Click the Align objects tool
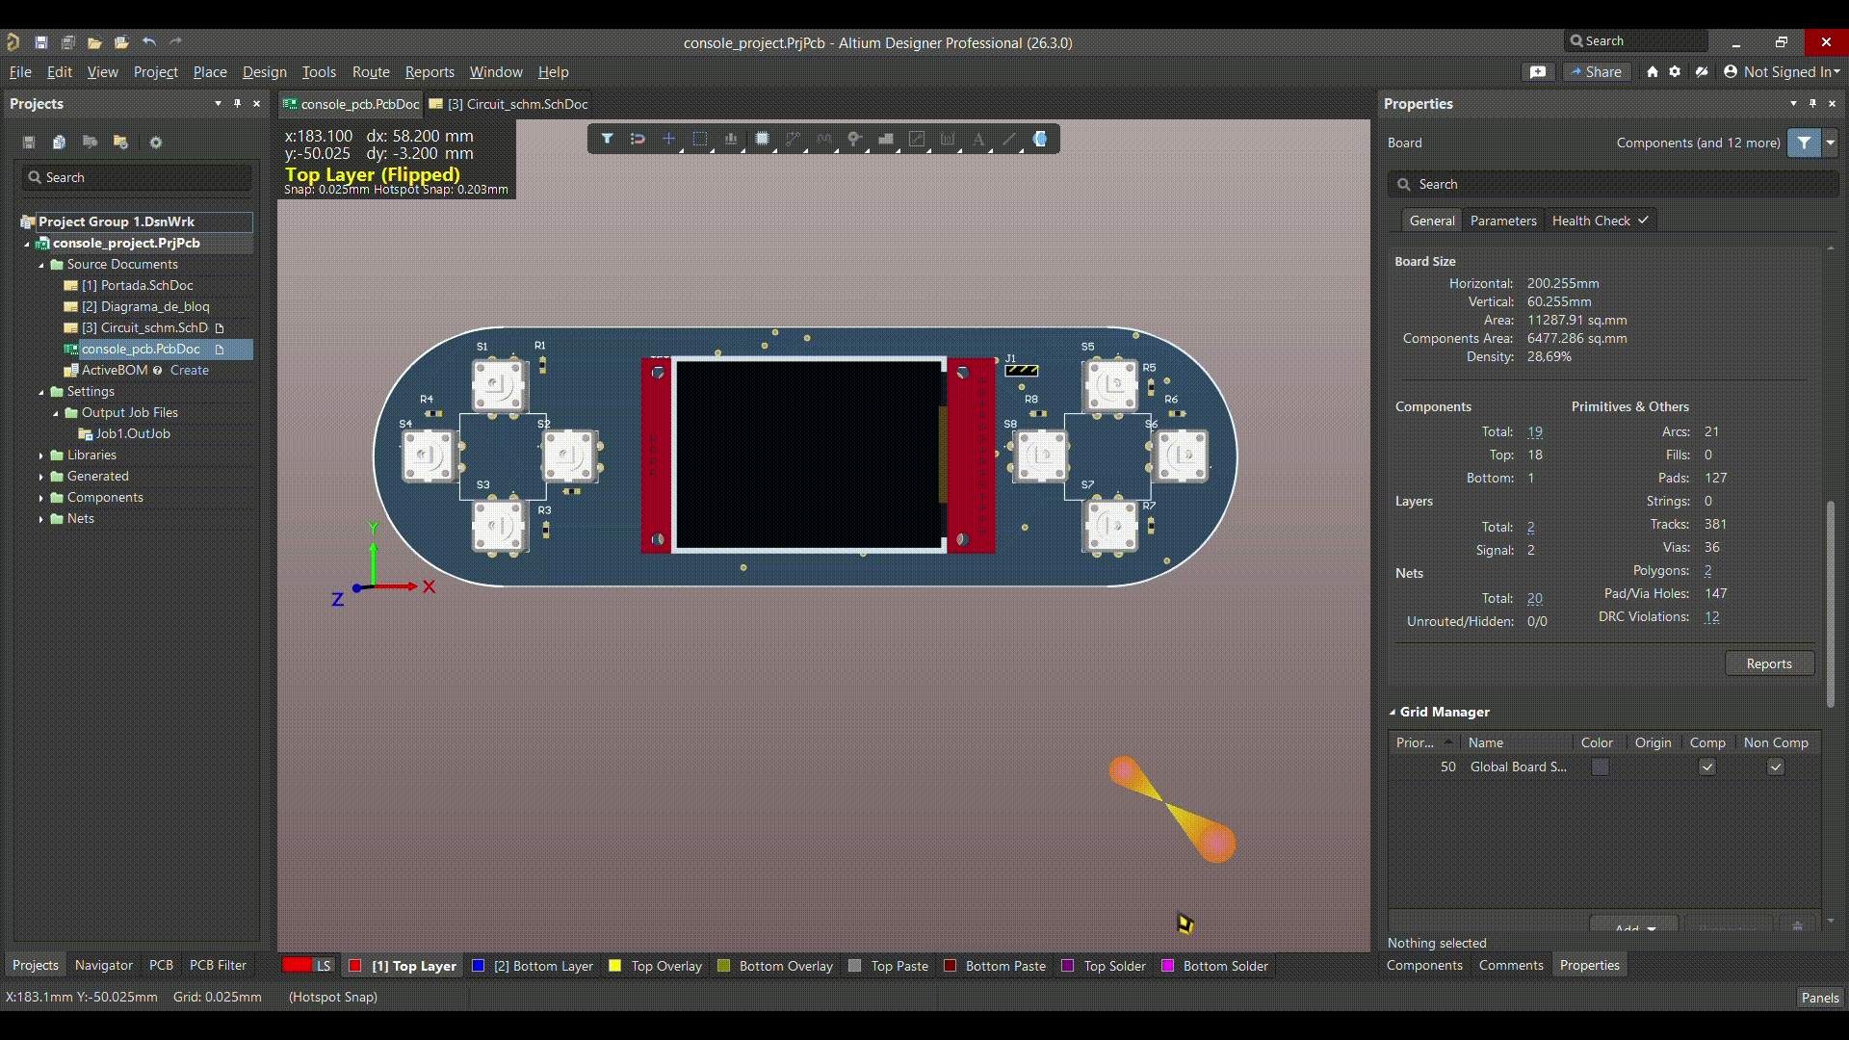1849x1040 pixels. click(731, 139)
